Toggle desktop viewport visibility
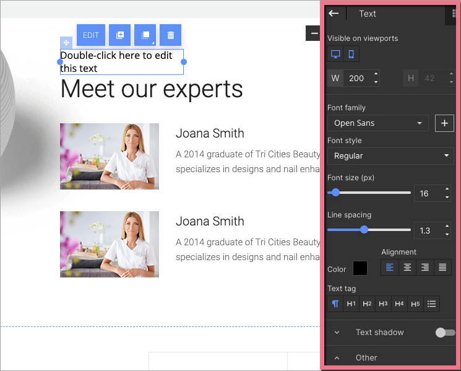This screenshot has height=371, width=461. tap(335, 54)
